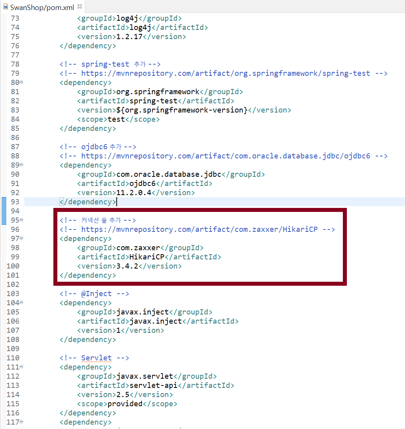Screen dimensions: 405x429
Task: Click com.oracle.database.jdbc groupId value
Action: pos(169,174)
